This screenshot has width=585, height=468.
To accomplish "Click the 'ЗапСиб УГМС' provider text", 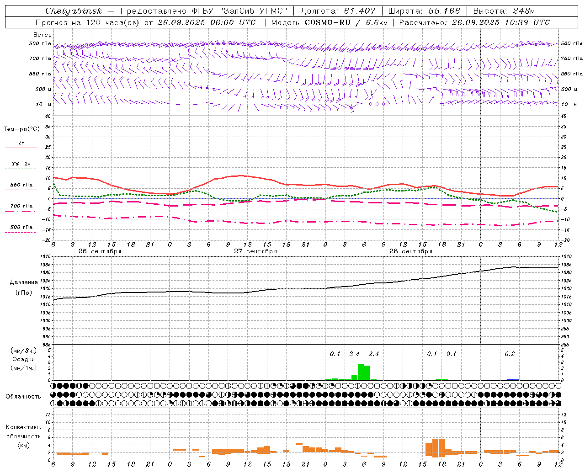I will pos(253,11).
